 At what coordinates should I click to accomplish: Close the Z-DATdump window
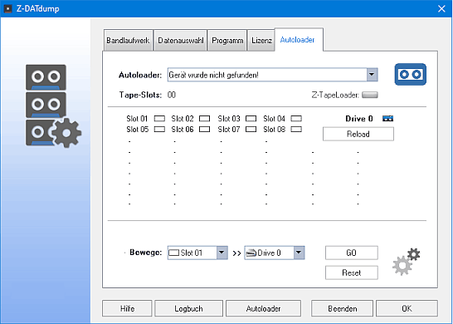point(441,8)
